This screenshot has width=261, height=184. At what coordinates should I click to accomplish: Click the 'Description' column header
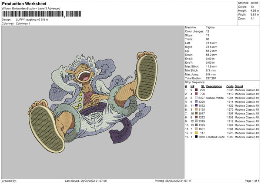[214, 86]
